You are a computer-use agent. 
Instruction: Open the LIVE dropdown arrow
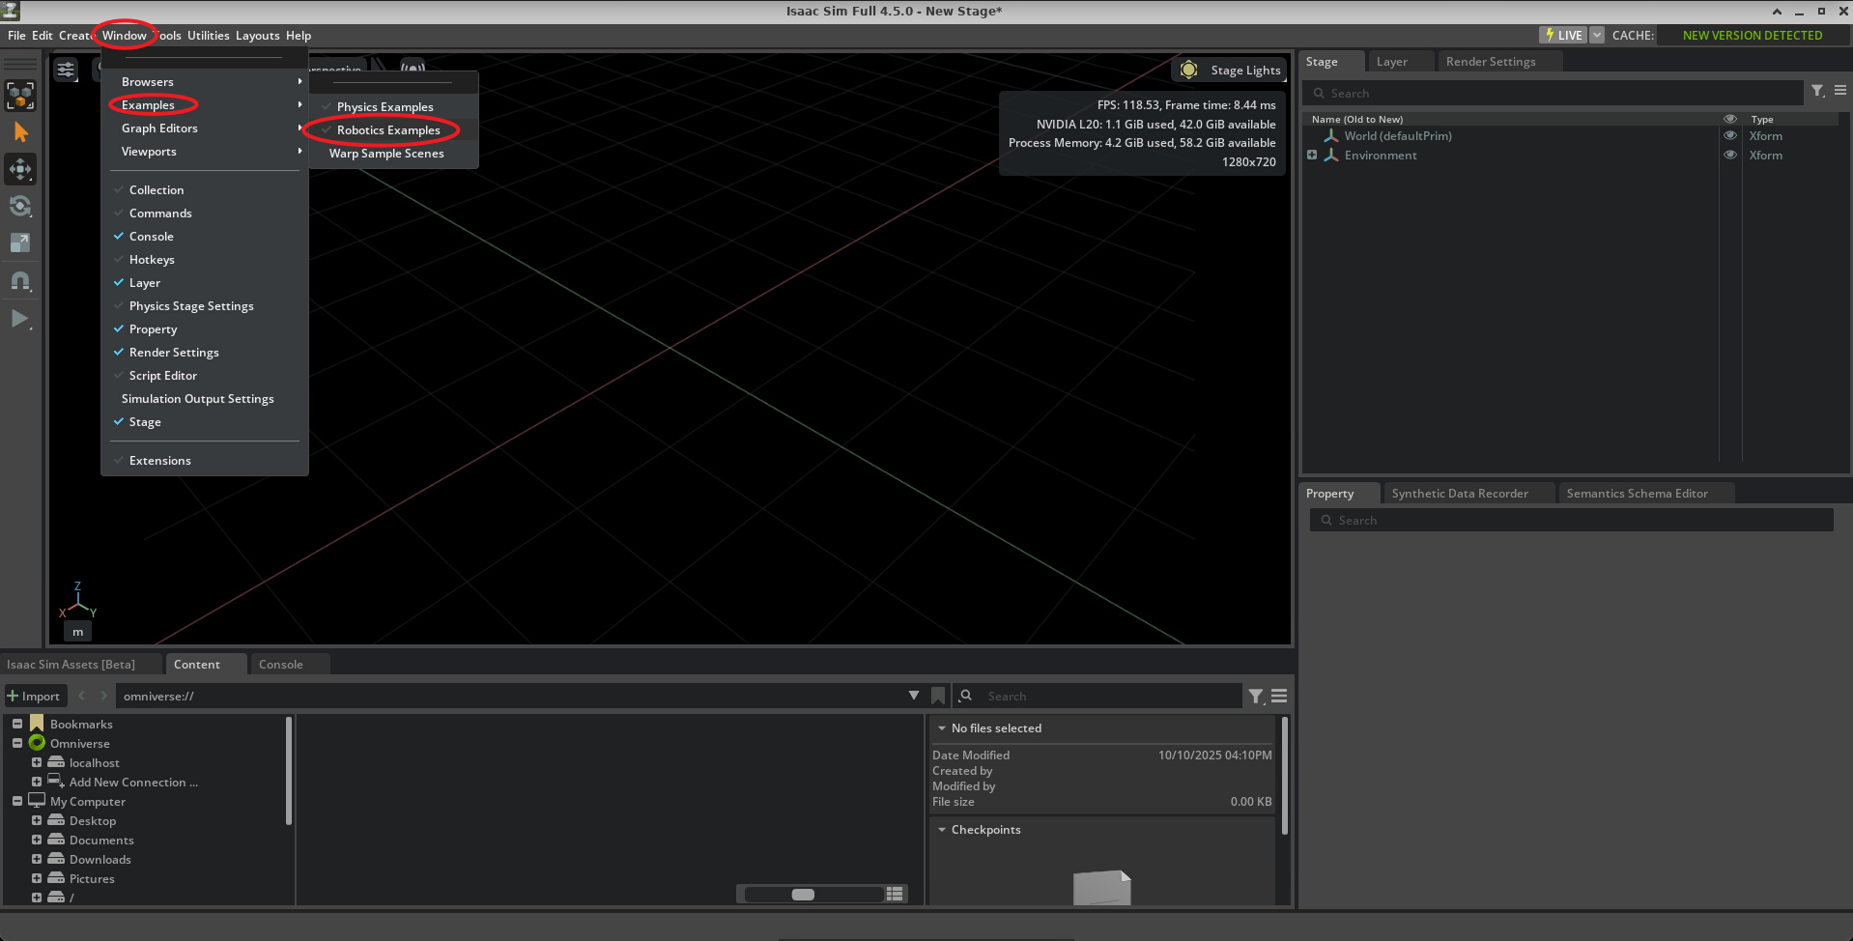(x=1597, y=35)
